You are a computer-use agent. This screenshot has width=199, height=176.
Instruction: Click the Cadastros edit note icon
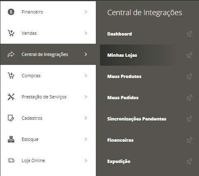11,118
